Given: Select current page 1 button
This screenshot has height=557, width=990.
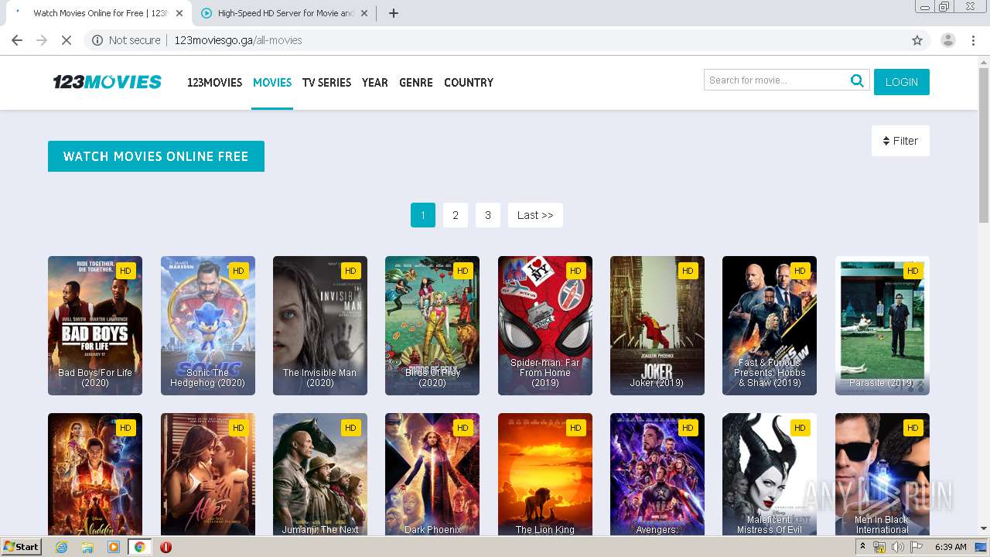Looking at the screenshot, I should coord(423,215).
